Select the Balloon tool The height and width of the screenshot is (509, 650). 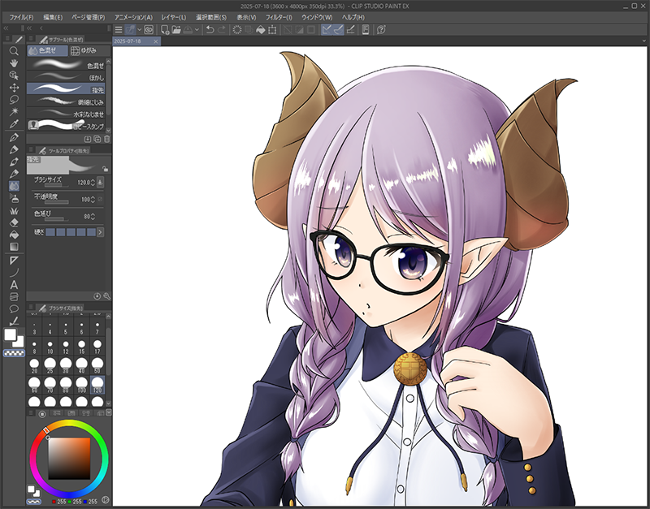(14, 309)
